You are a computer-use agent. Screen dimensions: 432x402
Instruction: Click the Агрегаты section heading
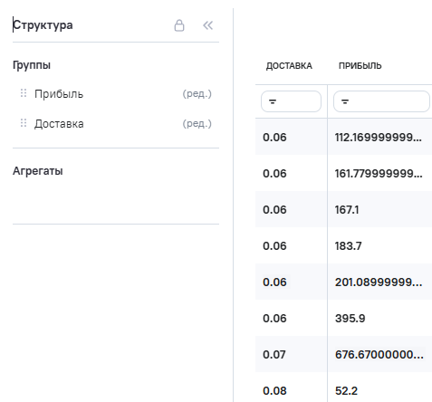[38, 171]
